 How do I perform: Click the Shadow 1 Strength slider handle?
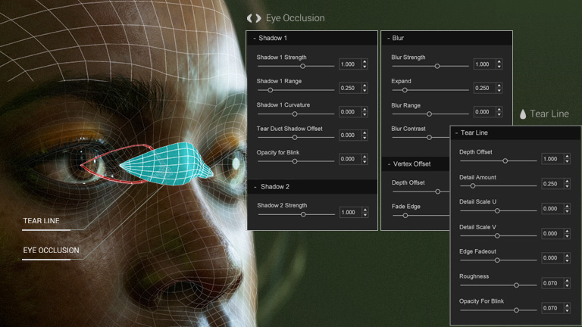click(302, 66)
